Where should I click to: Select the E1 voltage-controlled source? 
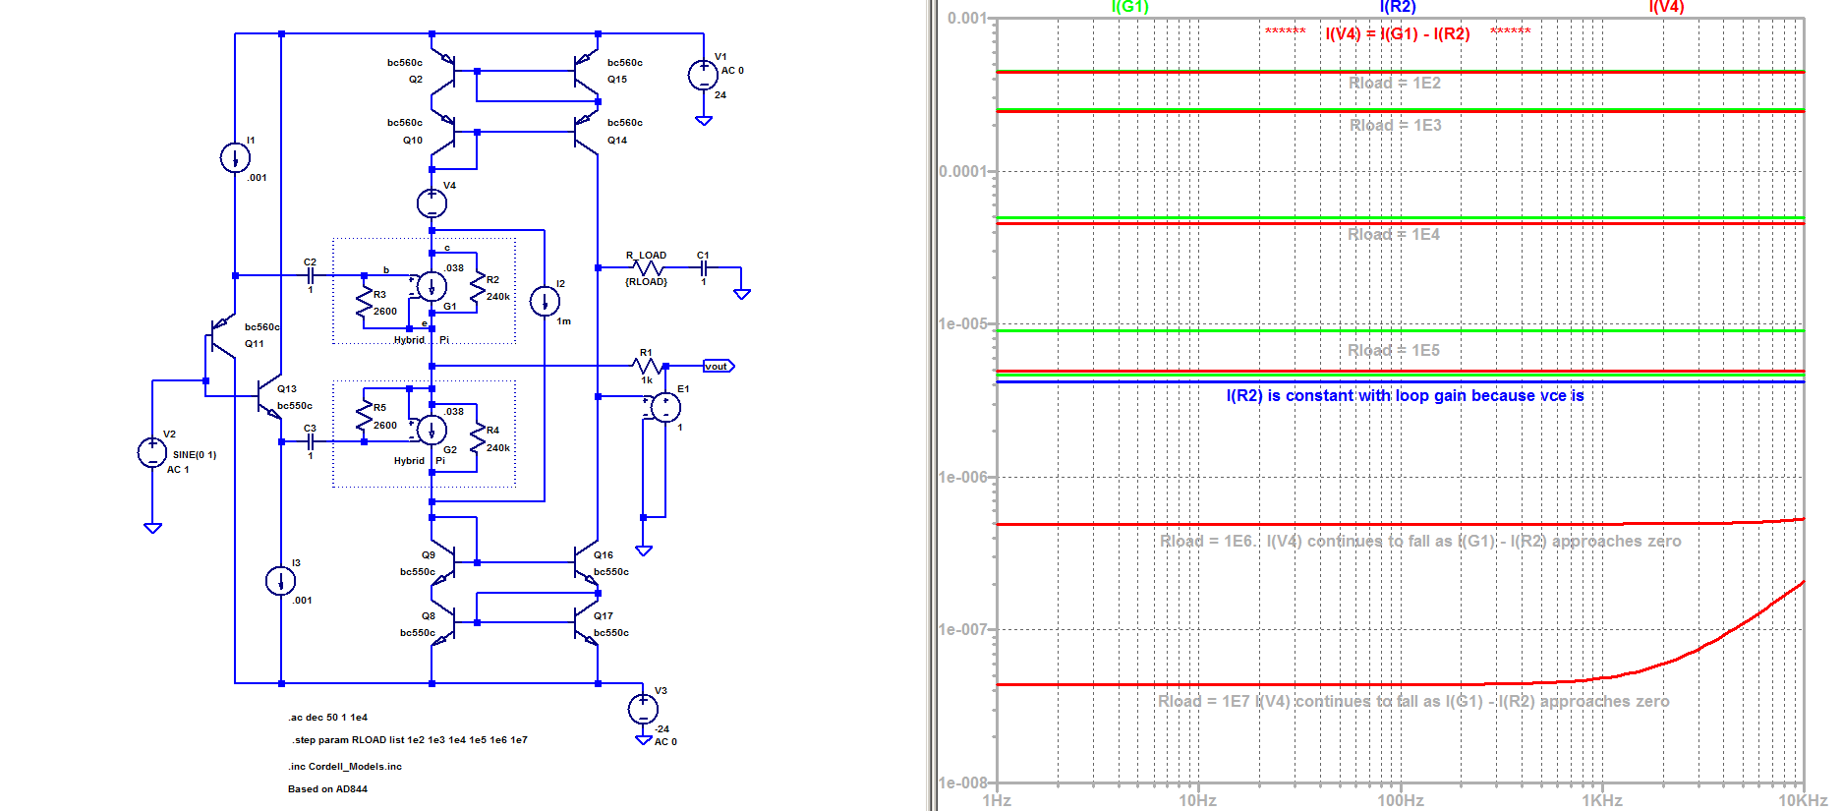(x=665, y=407)
